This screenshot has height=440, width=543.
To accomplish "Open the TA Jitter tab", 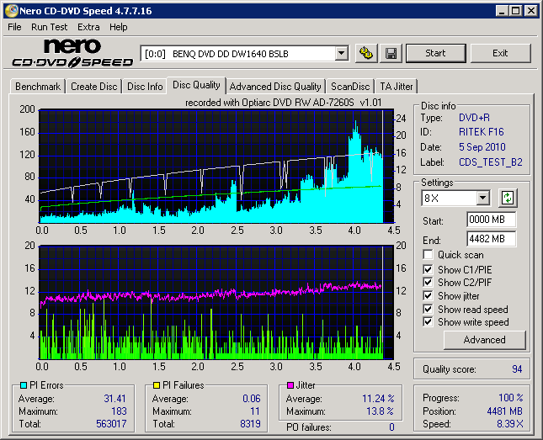I will 396,86.
